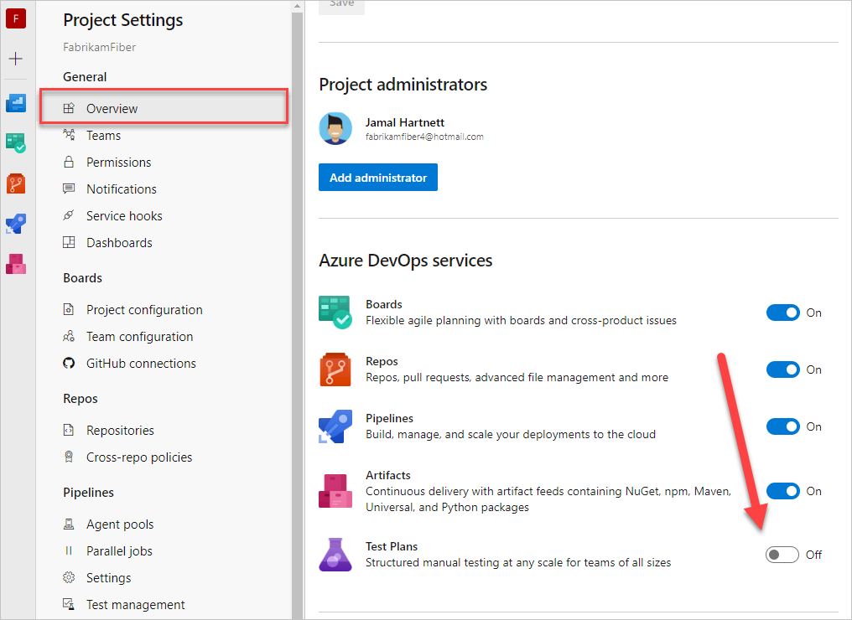The image size is (852, 620).
Task: Click the Dashboards grid icon
Action: point(69,242)
